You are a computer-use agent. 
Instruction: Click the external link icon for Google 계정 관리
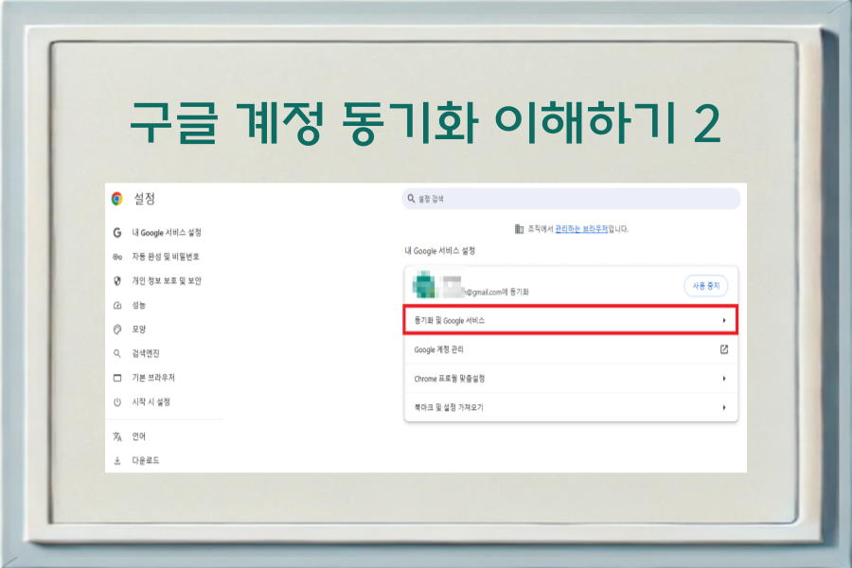(x=724, y=349)
